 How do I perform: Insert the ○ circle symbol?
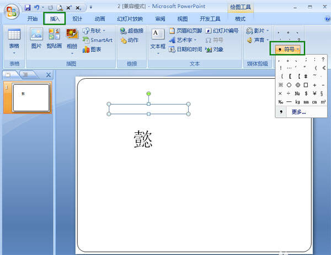(x=289, y=85)
